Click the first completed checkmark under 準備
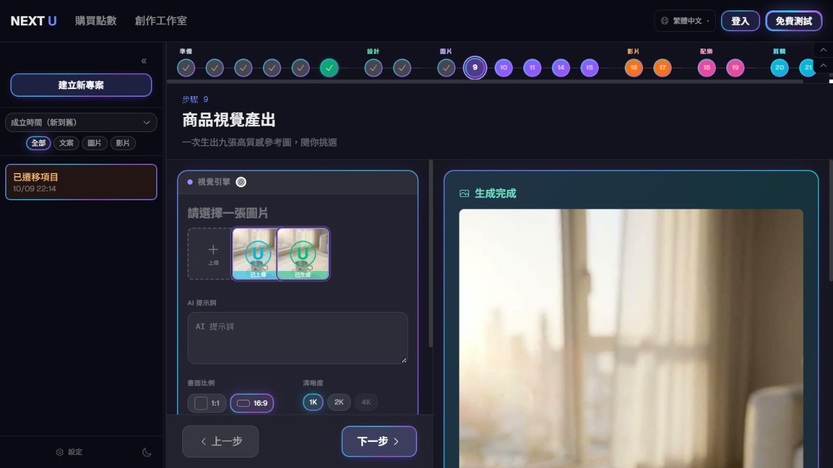 coord(186,68)
